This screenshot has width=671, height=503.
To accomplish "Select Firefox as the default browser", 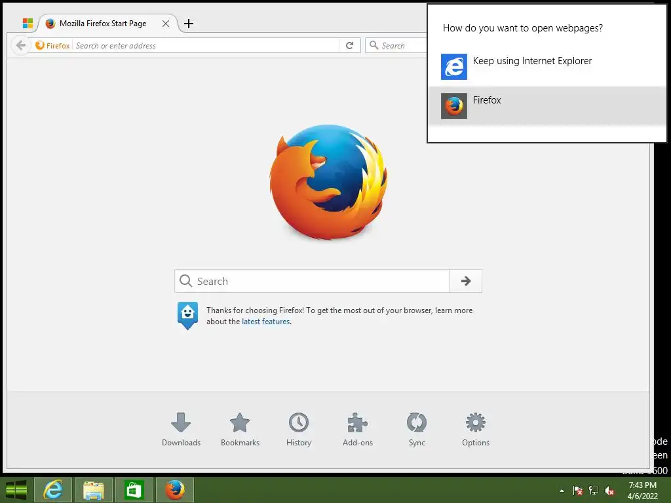I will pos(547,105).
